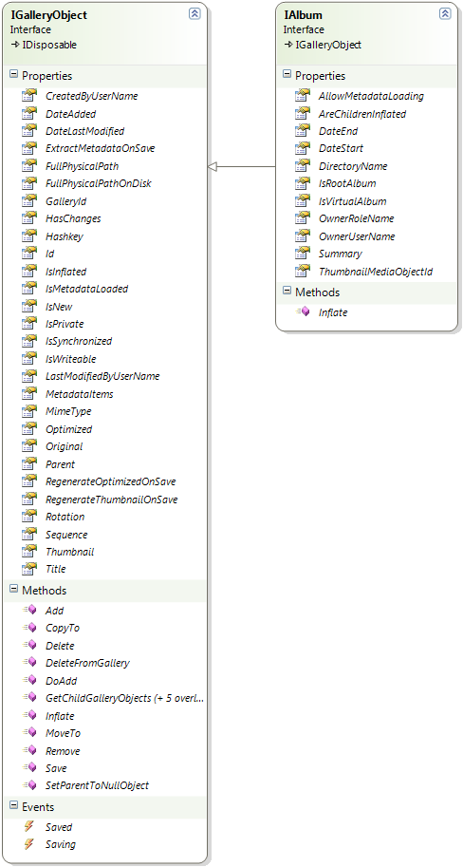This screenshot has width=463, height=867.
Task: Click the Hashkey property icon
Action: pyautogui.click(x=28, y=236)
